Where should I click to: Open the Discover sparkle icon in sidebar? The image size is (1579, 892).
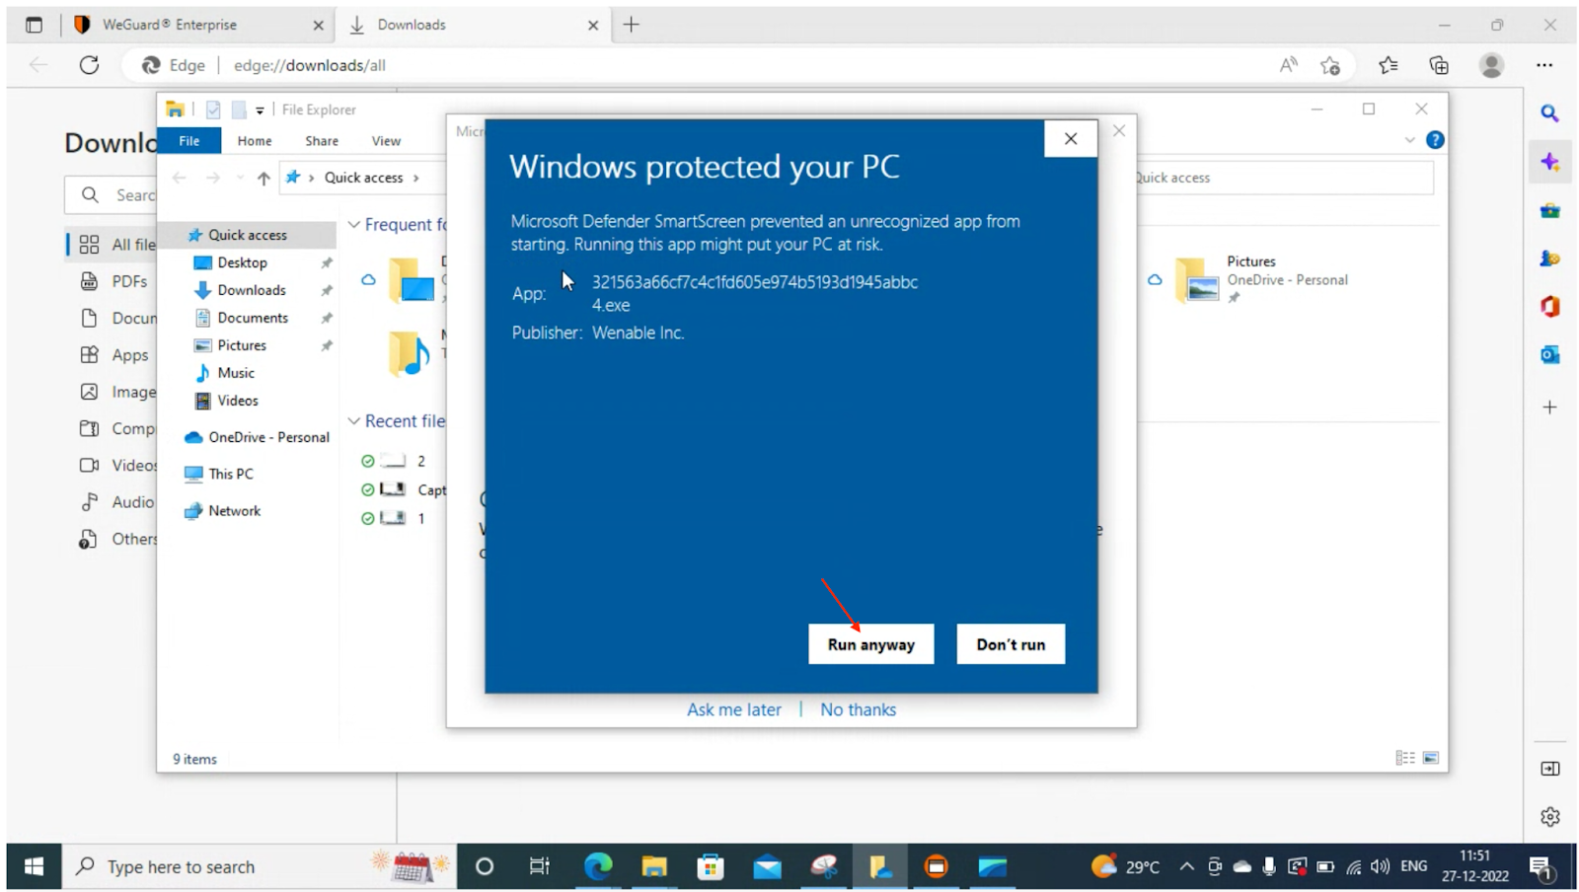point(1549,162)
